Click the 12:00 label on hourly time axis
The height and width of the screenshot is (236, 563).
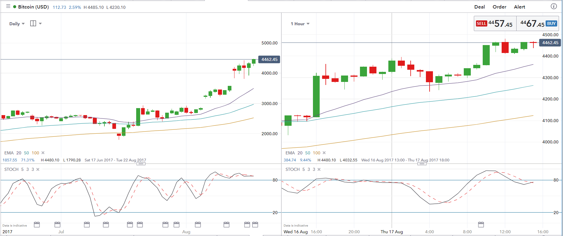coord(505,232)
